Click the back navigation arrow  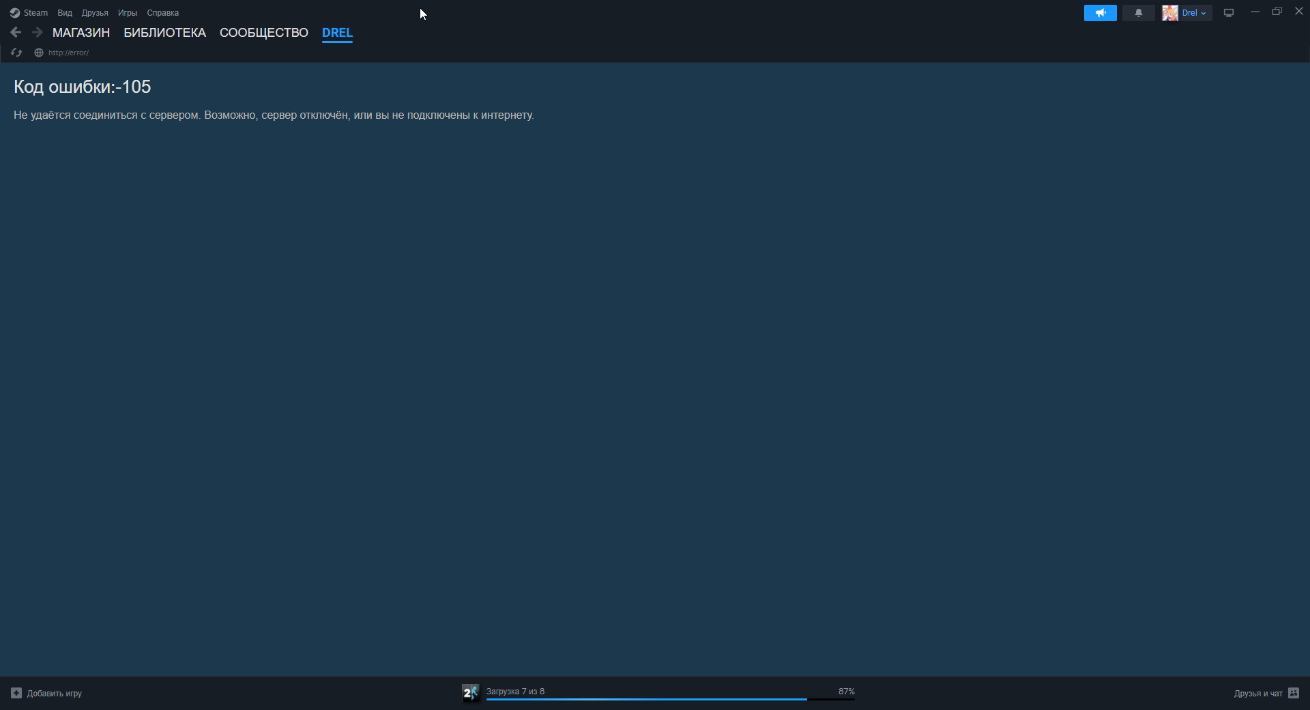[16, 32]
